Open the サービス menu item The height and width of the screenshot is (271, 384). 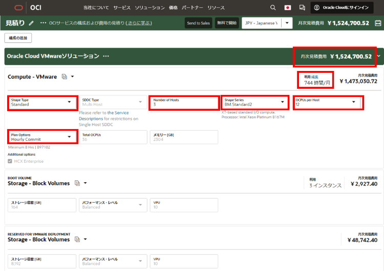coord(122,8)
